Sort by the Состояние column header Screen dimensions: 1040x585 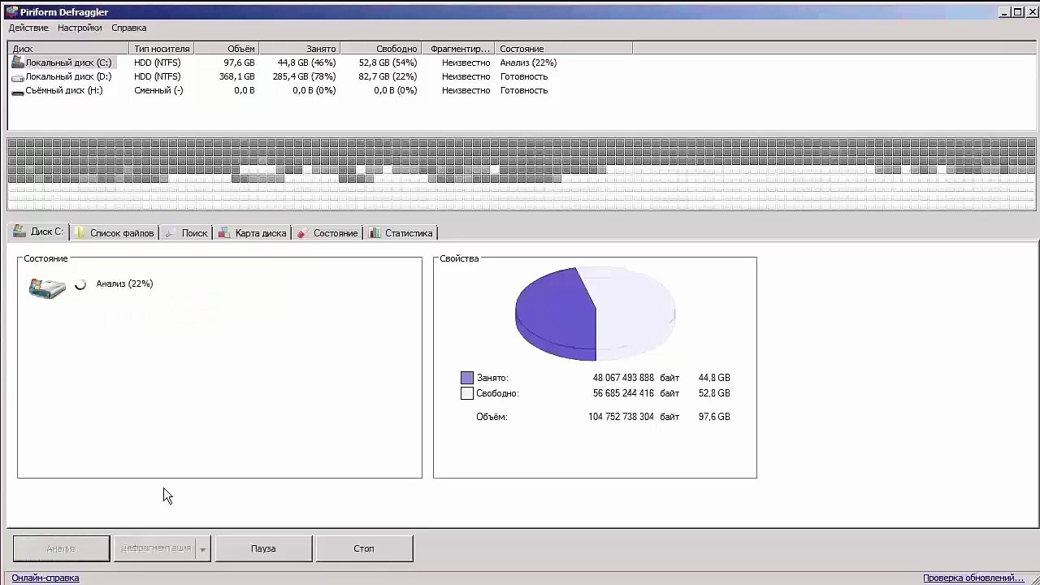(x=565, y=49)
